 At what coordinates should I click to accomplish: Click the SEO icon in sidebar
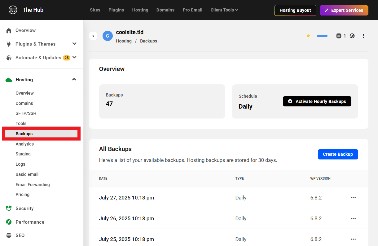pyautogui.click(x=8, y=235)
